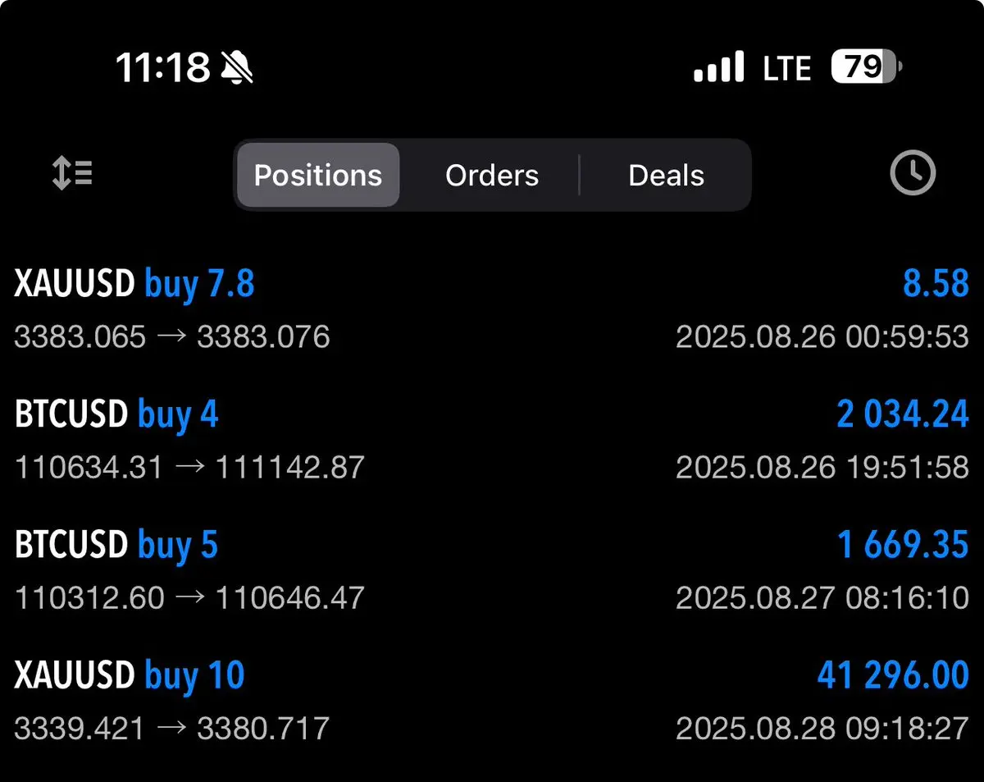
Task: Tap the 41 296.00 profit value
Action: coord(893,675)
